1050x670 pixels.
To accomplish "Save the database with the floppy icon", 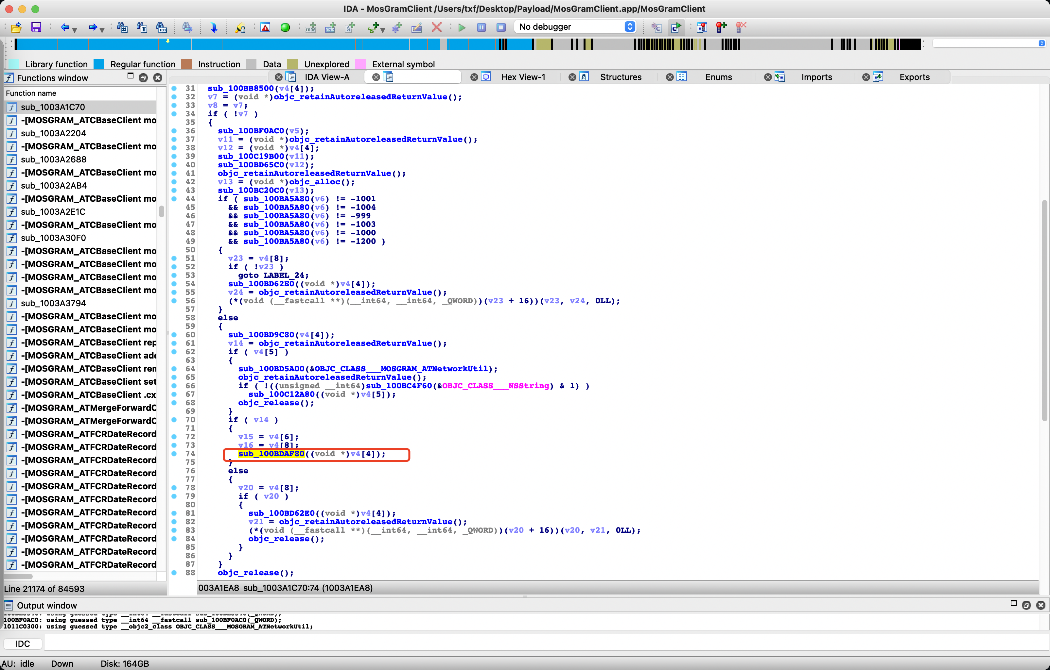I will [x=36, y=27].
